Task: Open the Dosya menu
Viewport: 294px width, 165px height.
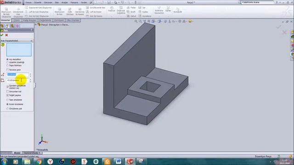Action: click(x=28, y=2)
